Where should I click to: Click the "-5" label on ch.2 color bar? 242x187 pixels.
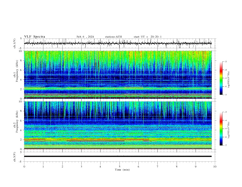click(225, 129)
